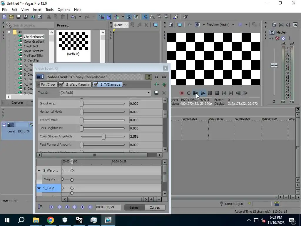Open the File menu
This screenshot has width=301, height=226.
[x=5, y=10]
